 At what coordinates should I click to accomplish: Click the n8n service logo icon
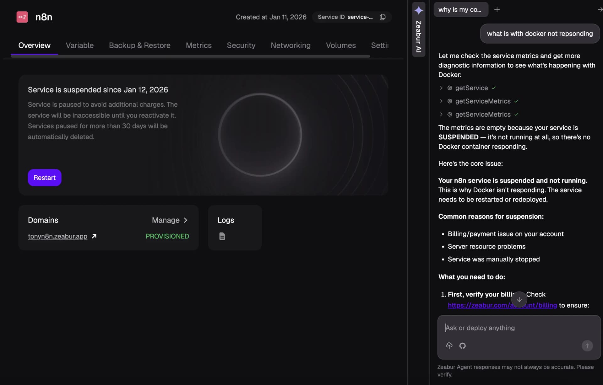22,17
